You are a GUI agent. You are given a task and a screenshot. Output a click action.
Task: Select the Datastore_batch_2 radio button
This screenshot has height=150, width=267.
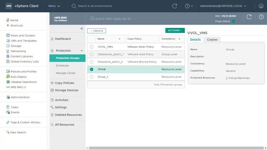coord(92,62)
